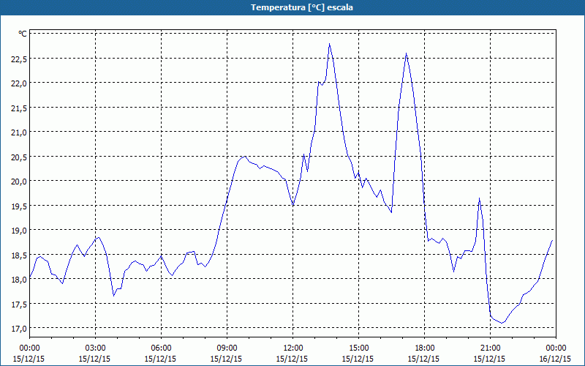Viewport: 585px width, 366px height.
Task: Select the 18,5 temperature axis label
Action: click(19, 255)
